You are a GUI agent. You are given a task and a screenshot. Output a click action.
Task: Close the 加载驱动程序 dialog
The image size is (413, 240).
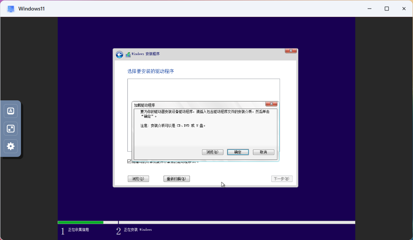coord(271,104)
